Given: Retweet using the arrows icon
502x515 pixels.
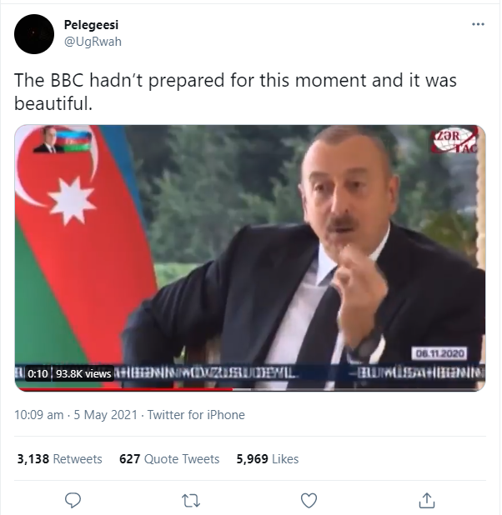Looking at the screenshot, I should click(x=191, y=501).
